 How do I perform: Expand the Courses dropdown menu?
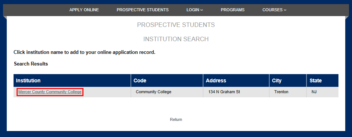pos(274,10)
